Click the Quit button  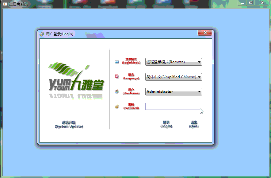click(x=194, y=124)
